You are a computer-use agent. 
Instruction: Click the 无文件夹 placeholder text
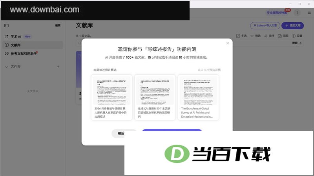tap(33, 91)
